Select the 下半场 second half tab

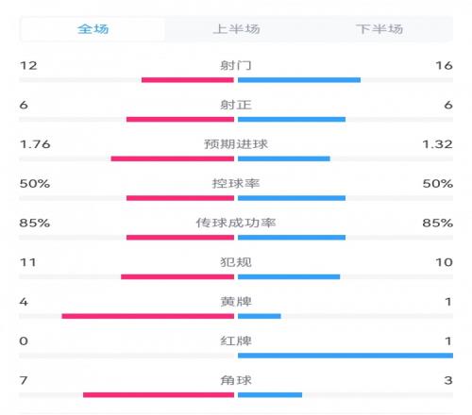click(379, 29)
